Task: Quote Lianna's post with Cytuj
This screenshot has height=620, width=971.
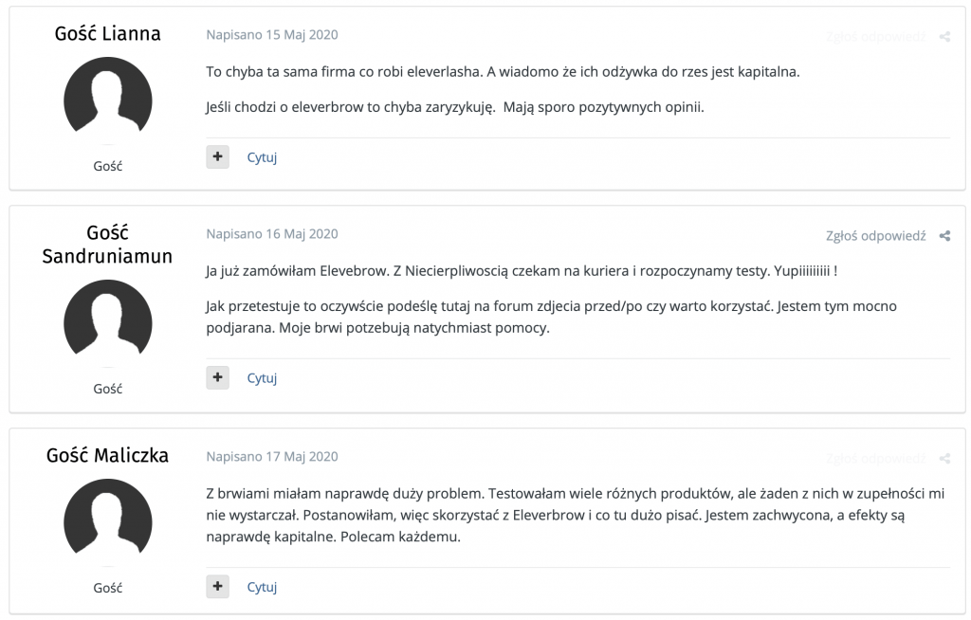Action: 262,157
